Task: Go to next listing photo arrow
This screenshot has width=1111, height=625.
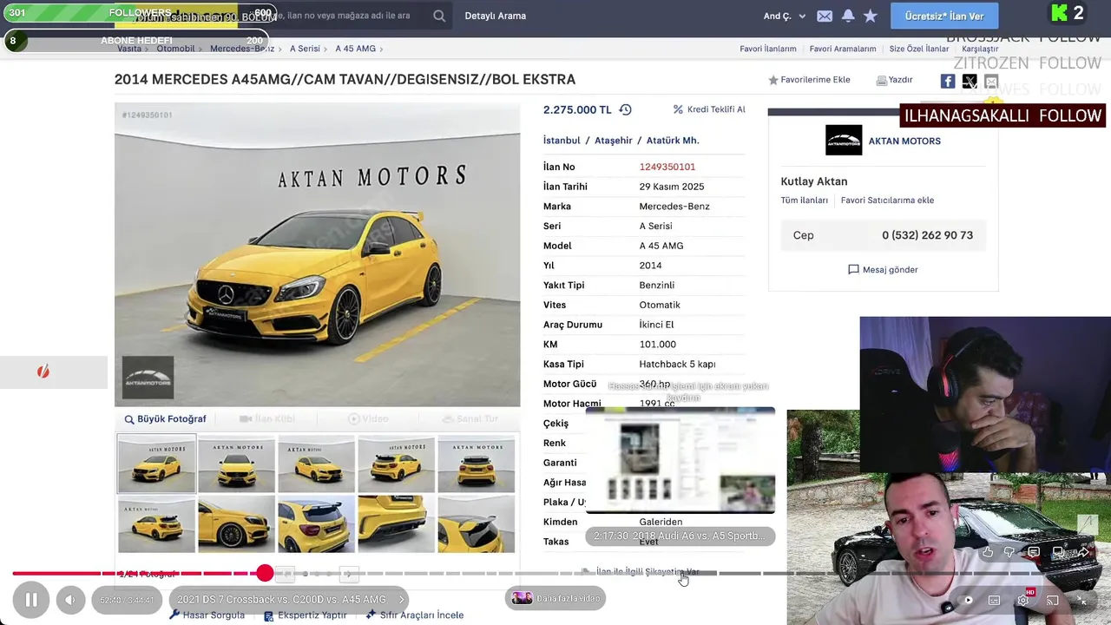Action: [x=348, y=574]
